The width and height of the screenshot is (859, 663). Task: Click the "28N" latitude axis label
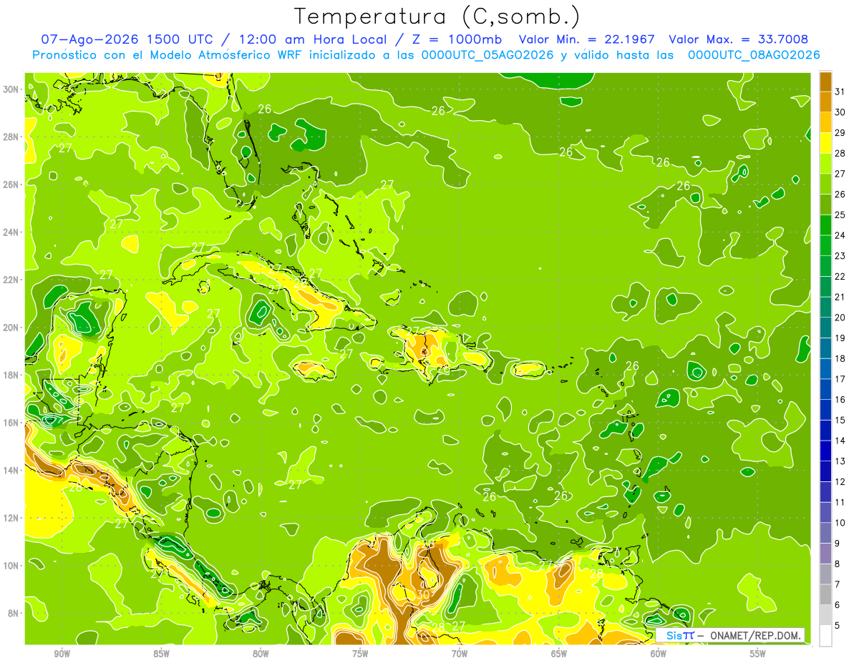pyautogui.click(x=11, y=137)
